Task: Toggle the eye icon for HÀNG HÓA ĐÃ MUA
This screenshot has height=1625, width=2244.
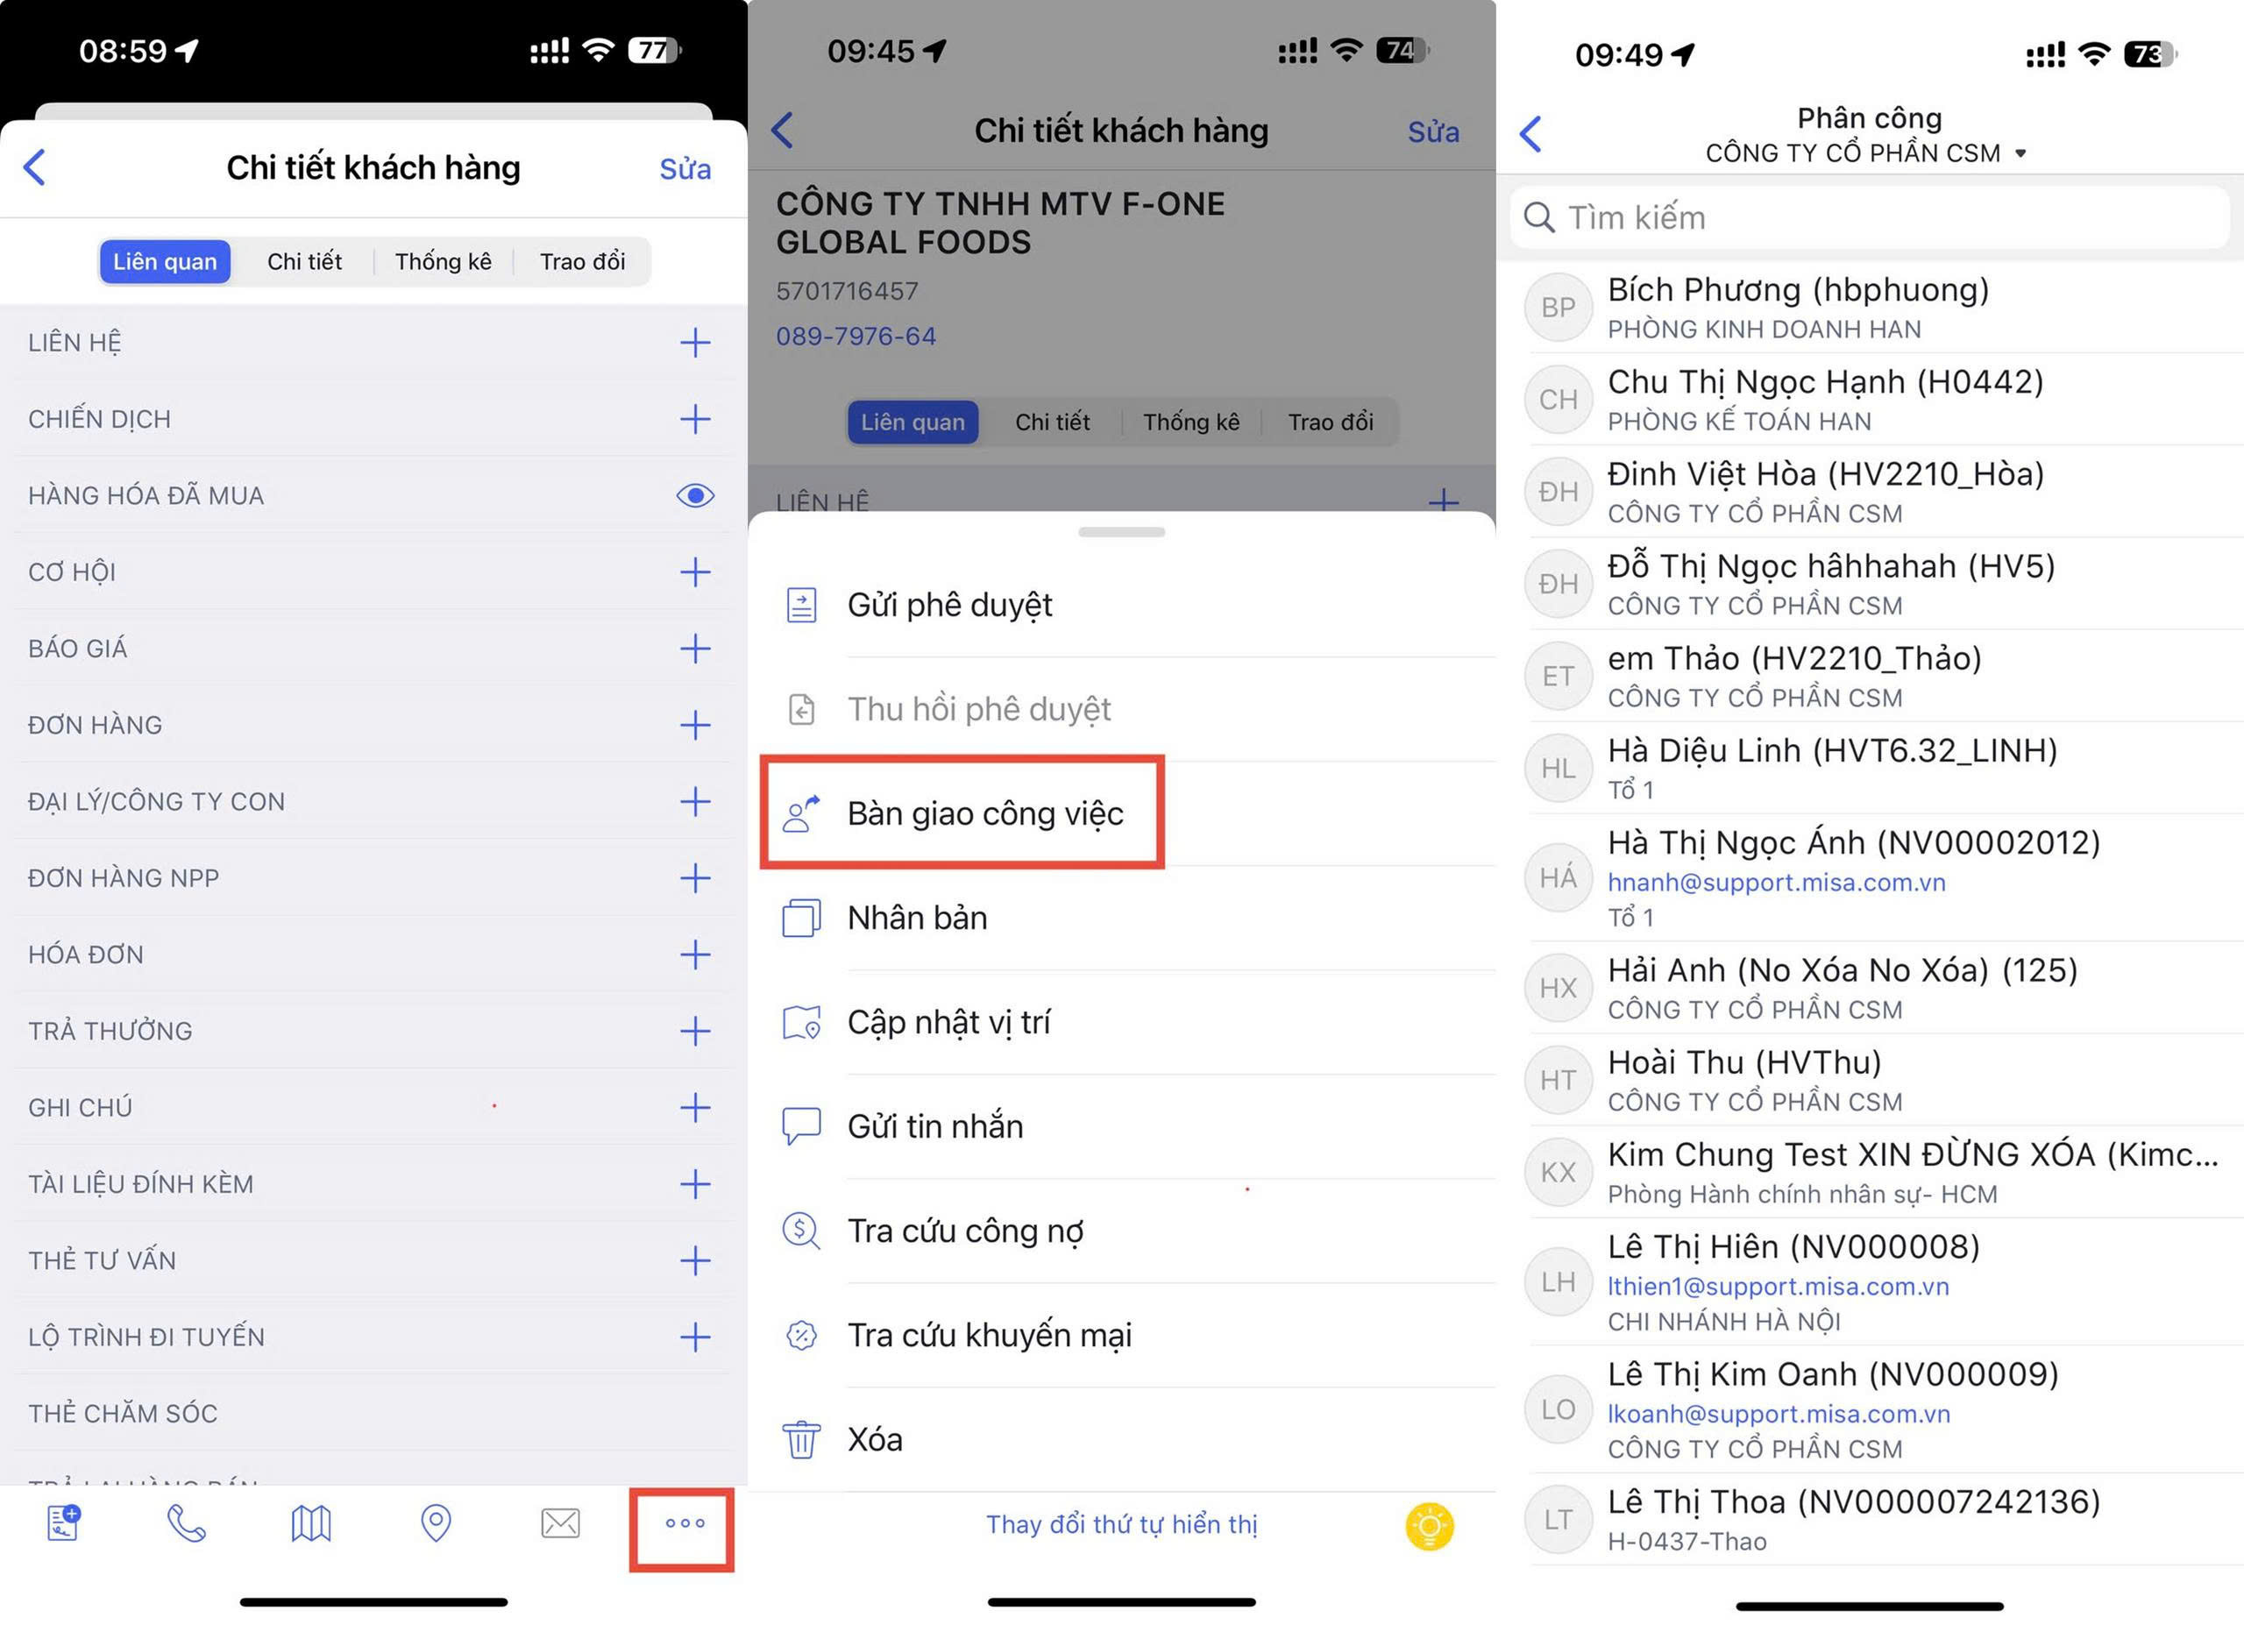Action: tap(694, 495)
